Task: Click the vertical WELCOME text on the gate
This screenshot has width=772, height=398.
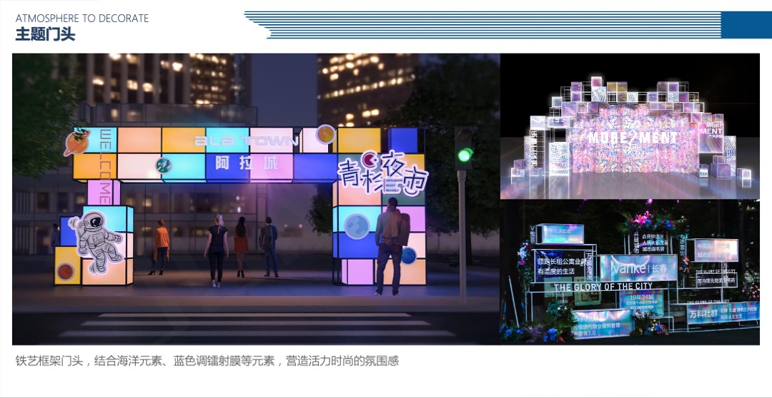Action: click(x=104, y=165)
